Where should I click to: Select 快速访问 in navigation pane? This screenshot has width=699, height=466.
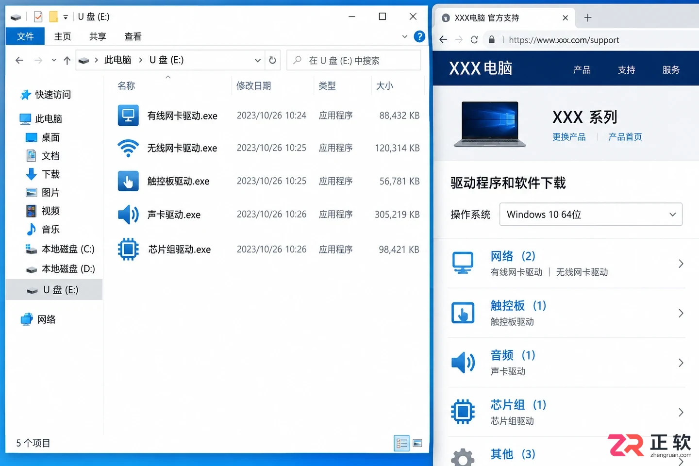(46, 95)
